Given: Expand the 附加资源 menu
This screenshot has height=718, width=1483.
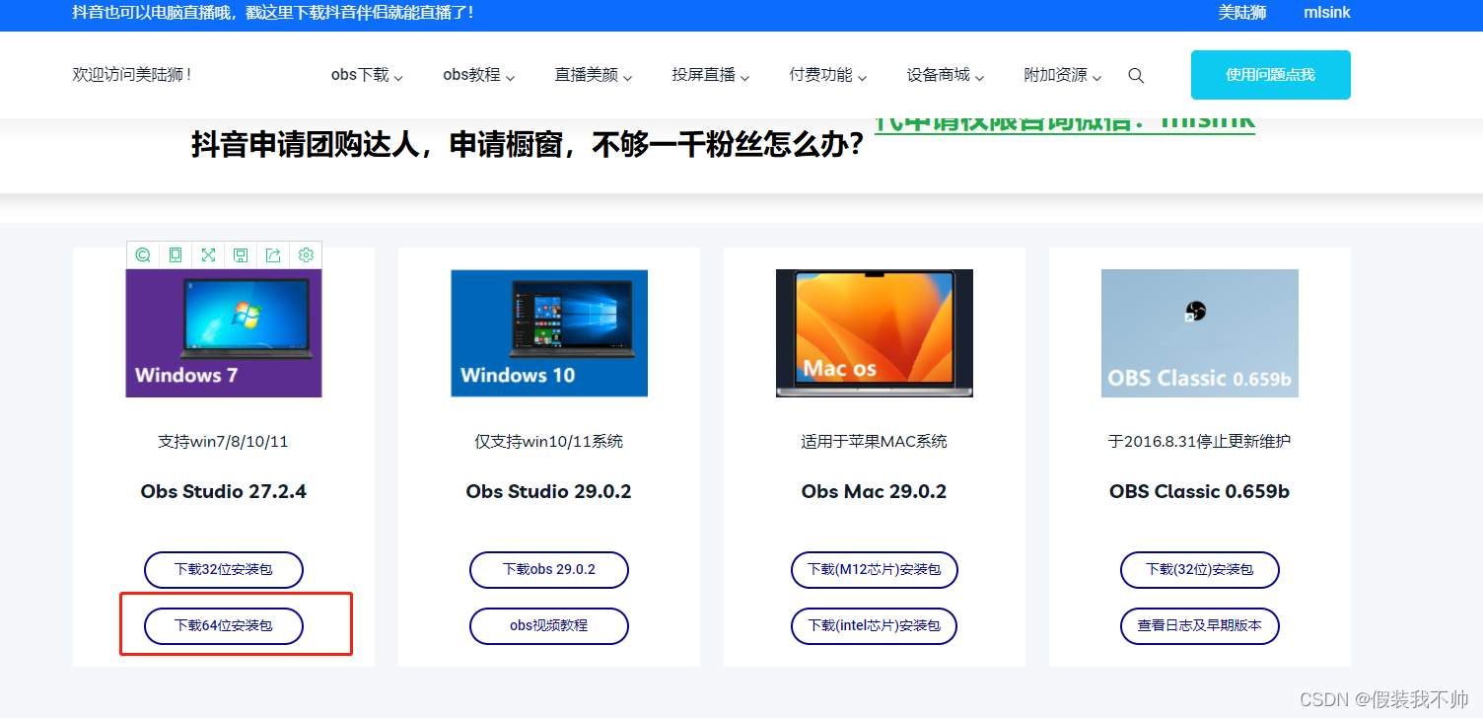Looking at the screenshot, I should coord(1063,75).
